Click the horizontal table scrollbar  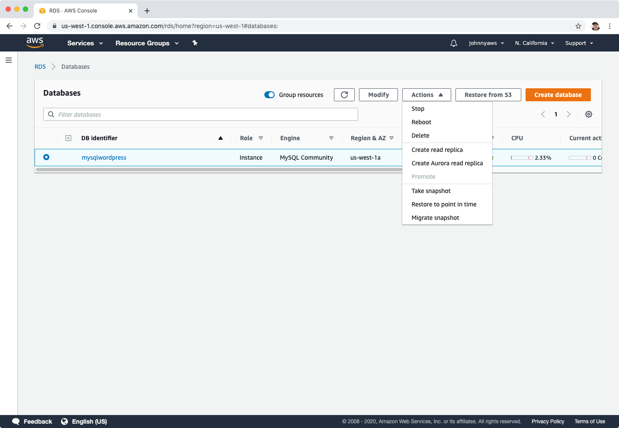pos(219,170)
